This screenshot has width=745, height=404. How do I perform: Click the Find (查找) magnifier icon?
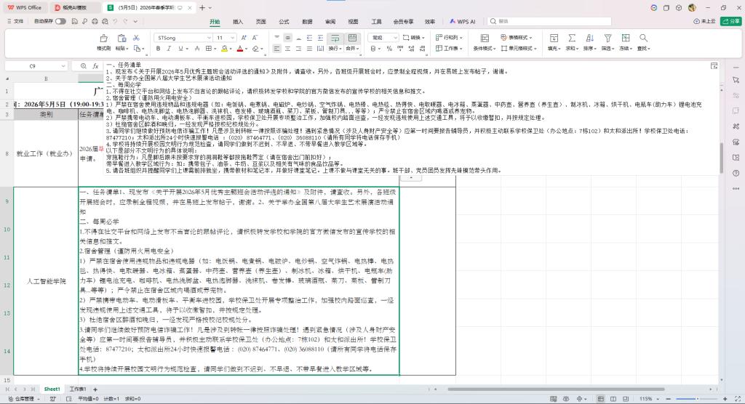[x=643, y=38]
